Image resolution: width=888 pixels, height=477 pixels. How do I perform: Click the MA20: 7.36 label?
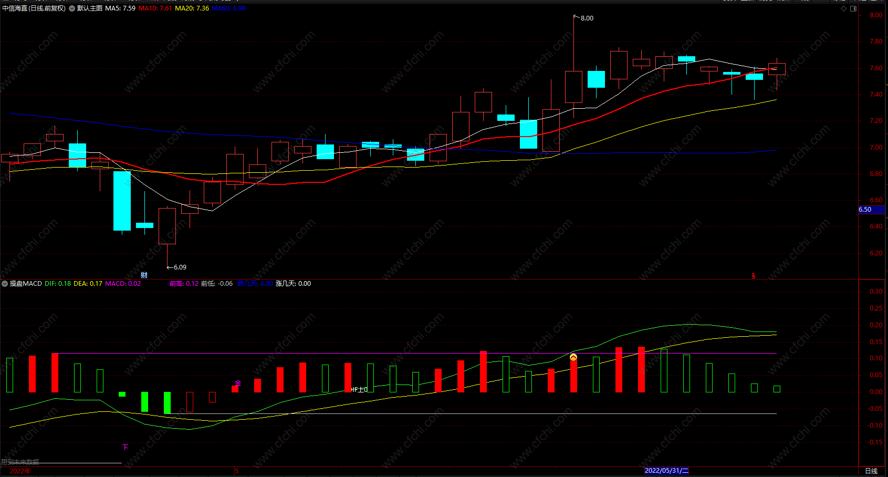click(x=192, y=8)
